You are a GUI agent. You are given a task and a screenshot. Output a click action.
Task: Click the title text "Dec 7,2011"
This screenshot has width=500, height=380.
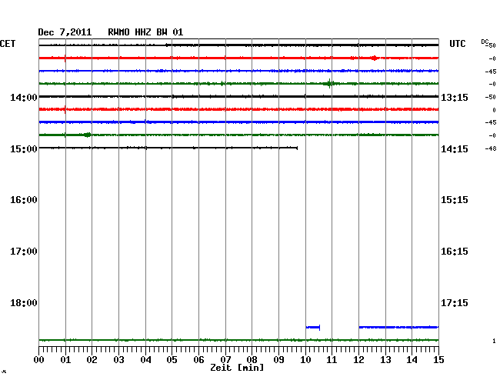coord(65,32)
